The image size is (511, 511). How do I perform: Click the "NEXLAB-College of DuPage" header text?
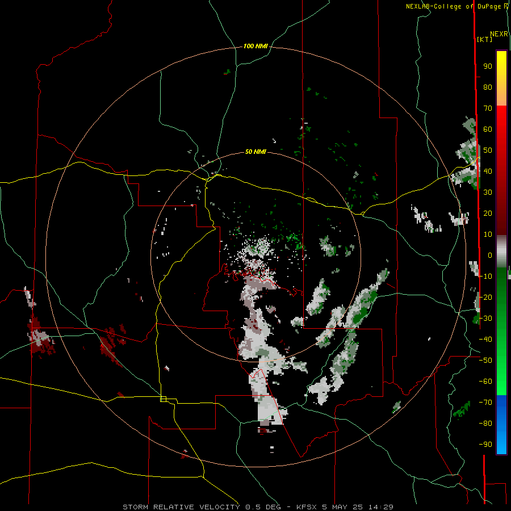[453, 6]
